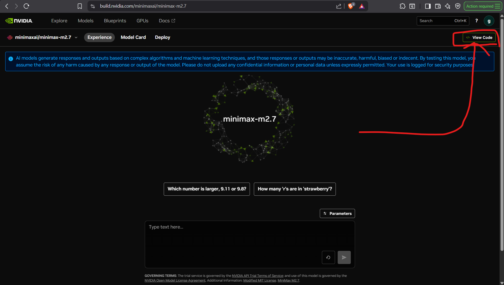Toggle the browser sidebar panel icon
The height and width of the screenshot is (285, 504).
pos(428,6)
